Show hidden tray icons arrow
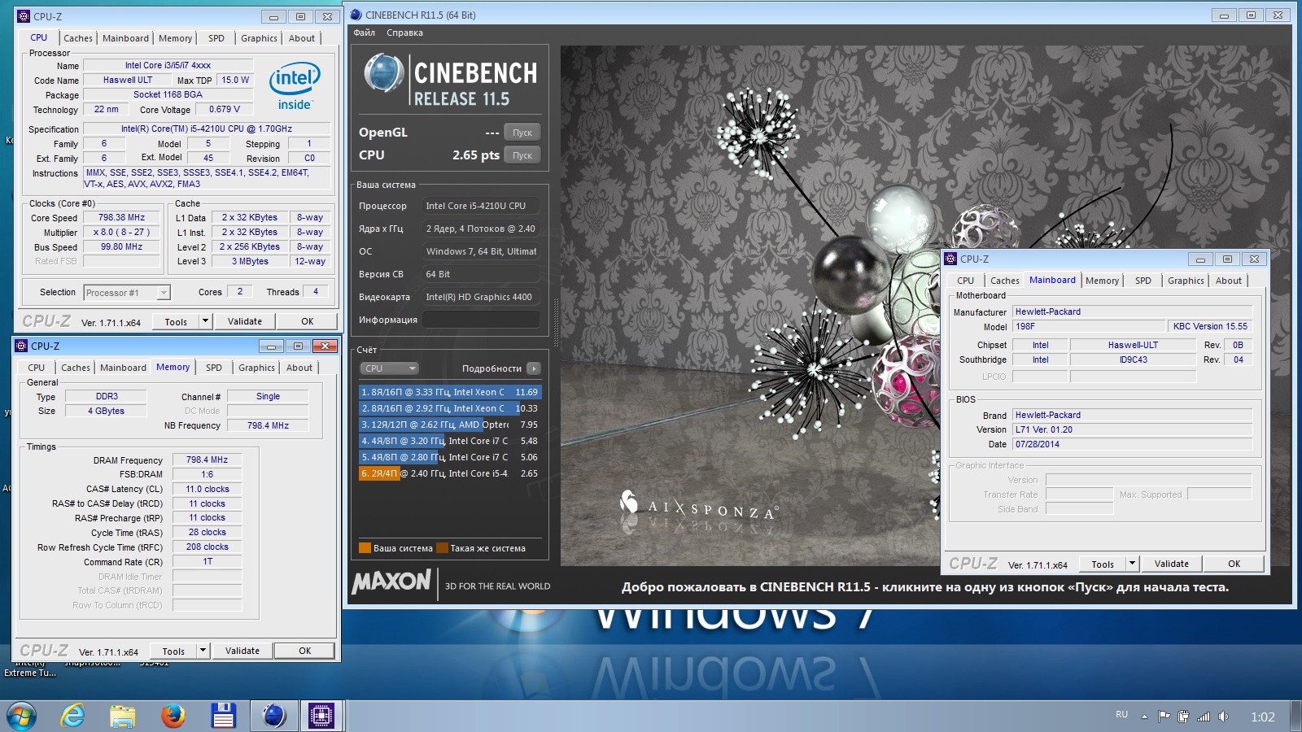The height and width of the screenshot is (732, 1302). [1144, 717]
